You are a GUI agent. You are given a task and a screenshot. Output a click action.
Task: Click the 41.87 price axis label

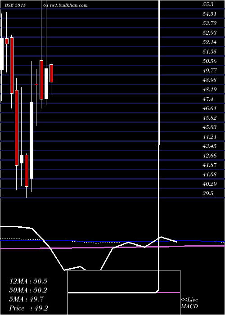pos(209,165)
